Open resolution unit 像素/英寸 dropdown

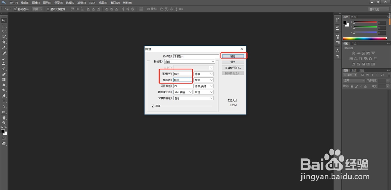[x=204, y=86]
